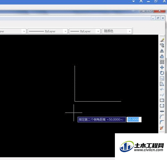
Task: Select the Rotate tool
Action: (x=162, y=73)
